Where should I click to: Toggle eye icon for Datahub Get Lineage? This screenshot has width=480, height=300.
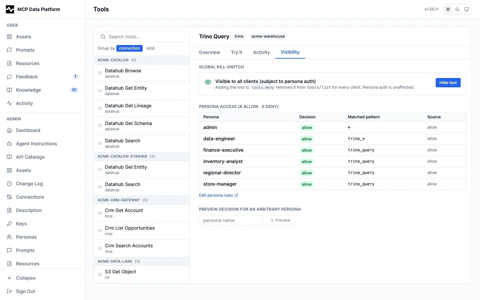point(100,108)
